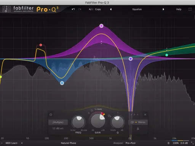Click the 100% gain scale value
This screenshot has height=146, width=195.
click(176, 143)
